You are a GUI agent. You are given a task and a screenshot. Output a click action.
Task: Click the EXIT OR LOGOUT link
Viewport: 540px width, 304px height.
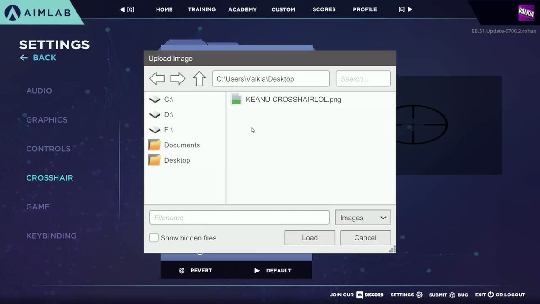(500, 295)
